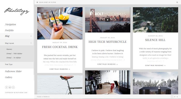Open the Portfolio menu item
This screenshot has height=99, width=181.
[9, 30]
